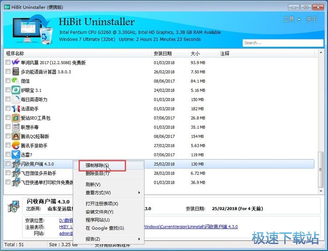Click the 迅雷7 bird icon
This screenshot has width=328, height=251.
[x=16, y=155]
